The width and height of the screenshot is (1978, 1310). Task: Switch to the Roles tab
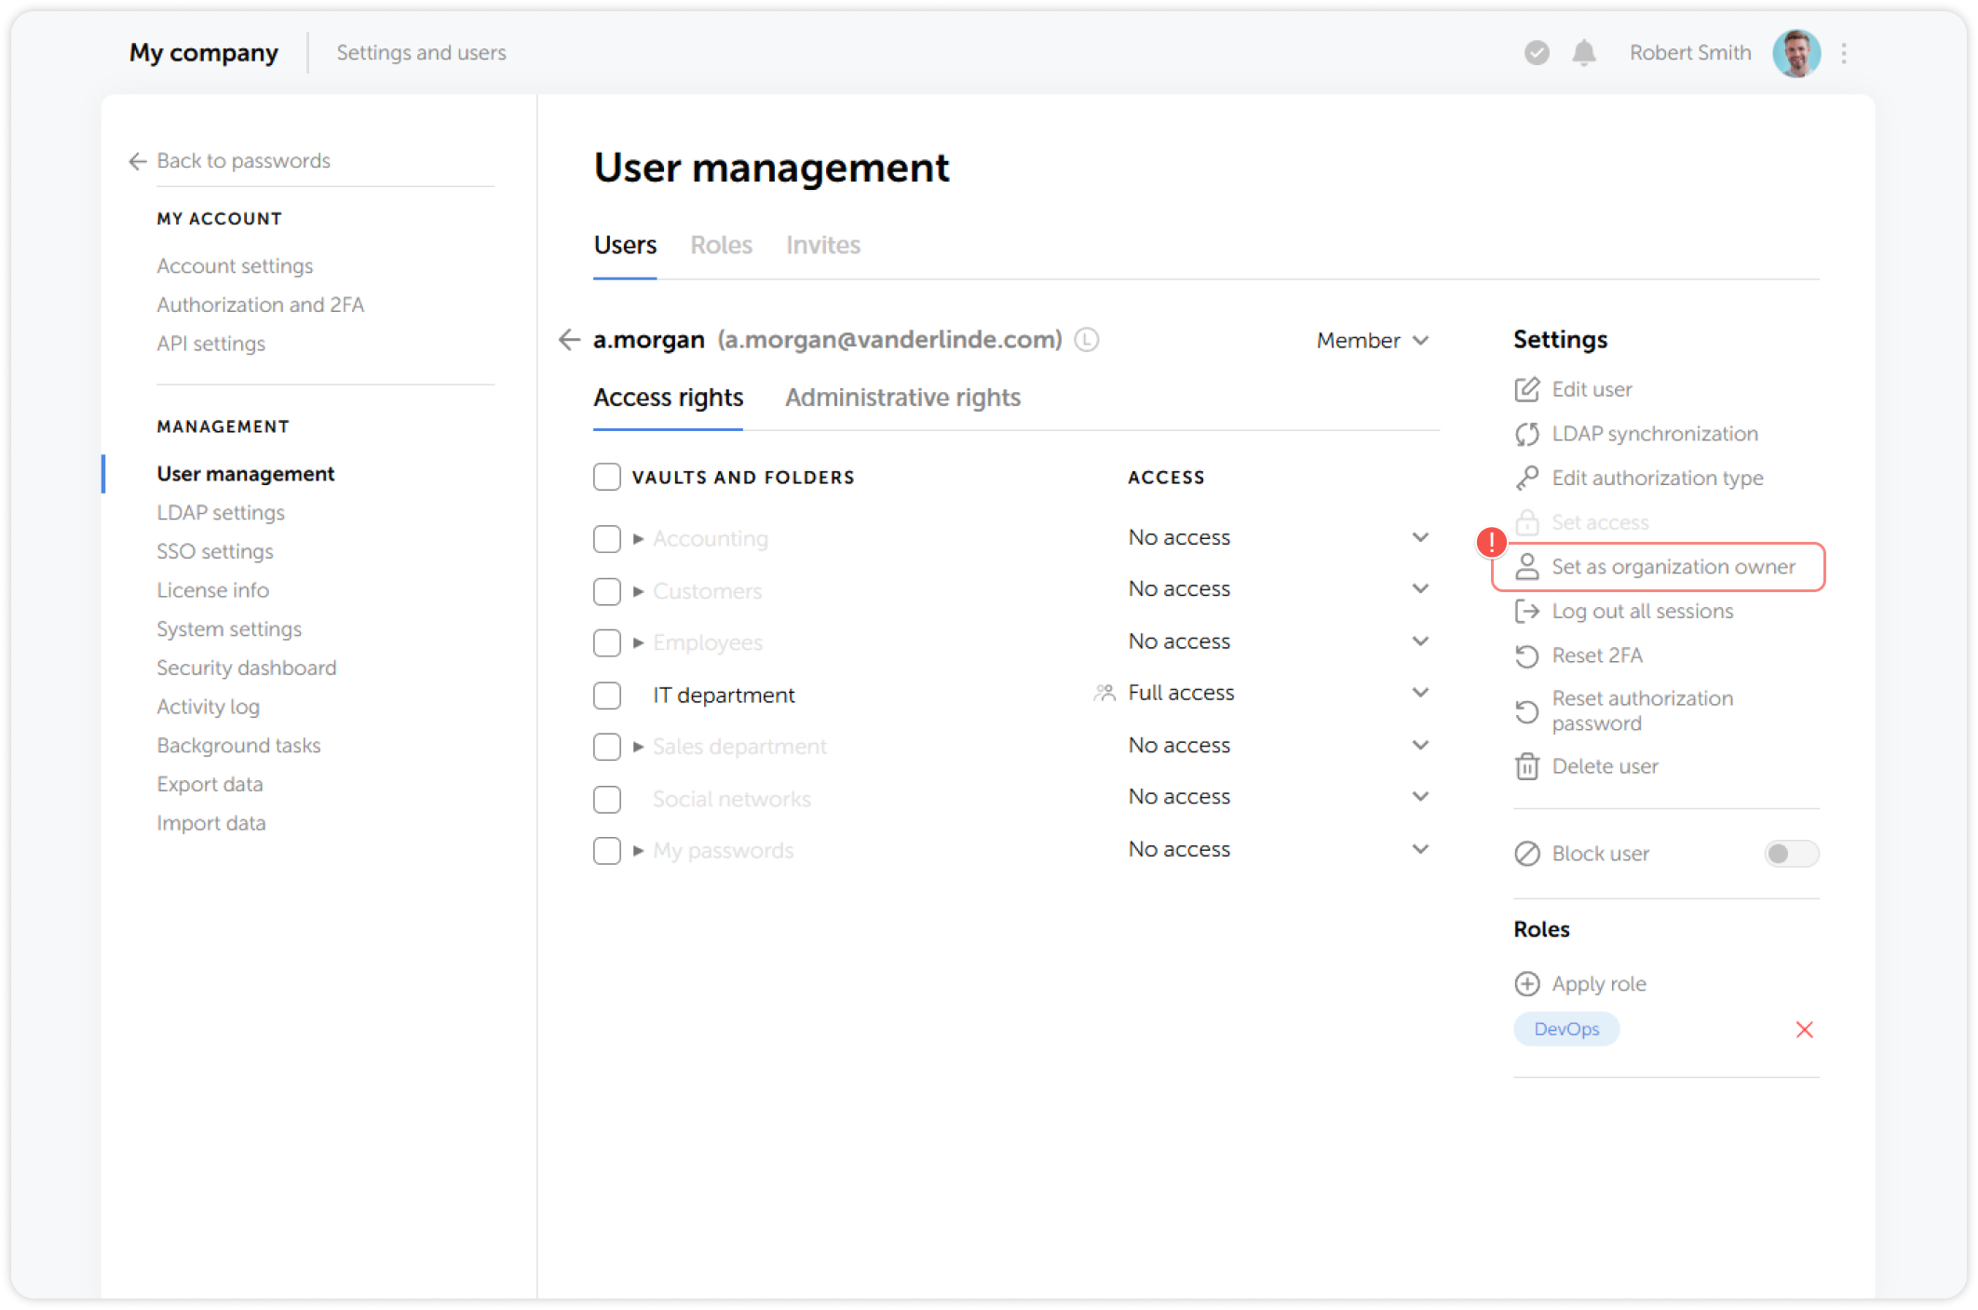722,245
